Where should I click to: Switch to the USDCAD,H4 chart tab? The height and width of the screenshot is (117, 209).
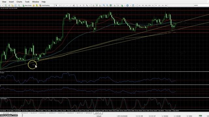tap(24, 113)
